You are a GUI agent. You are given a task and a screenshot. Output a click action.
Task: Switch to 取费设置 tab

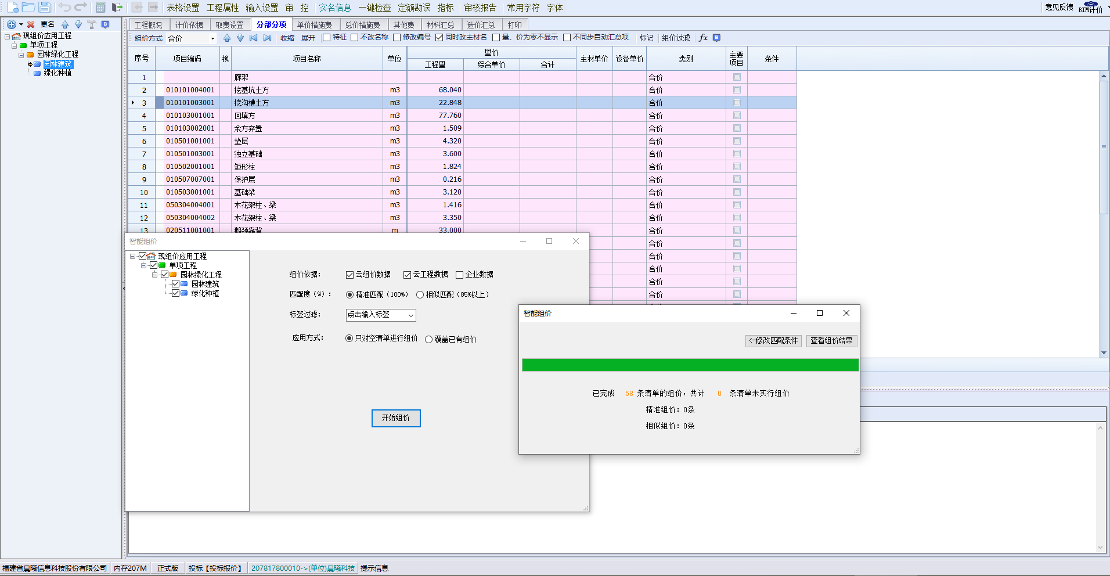coord(230,25)
